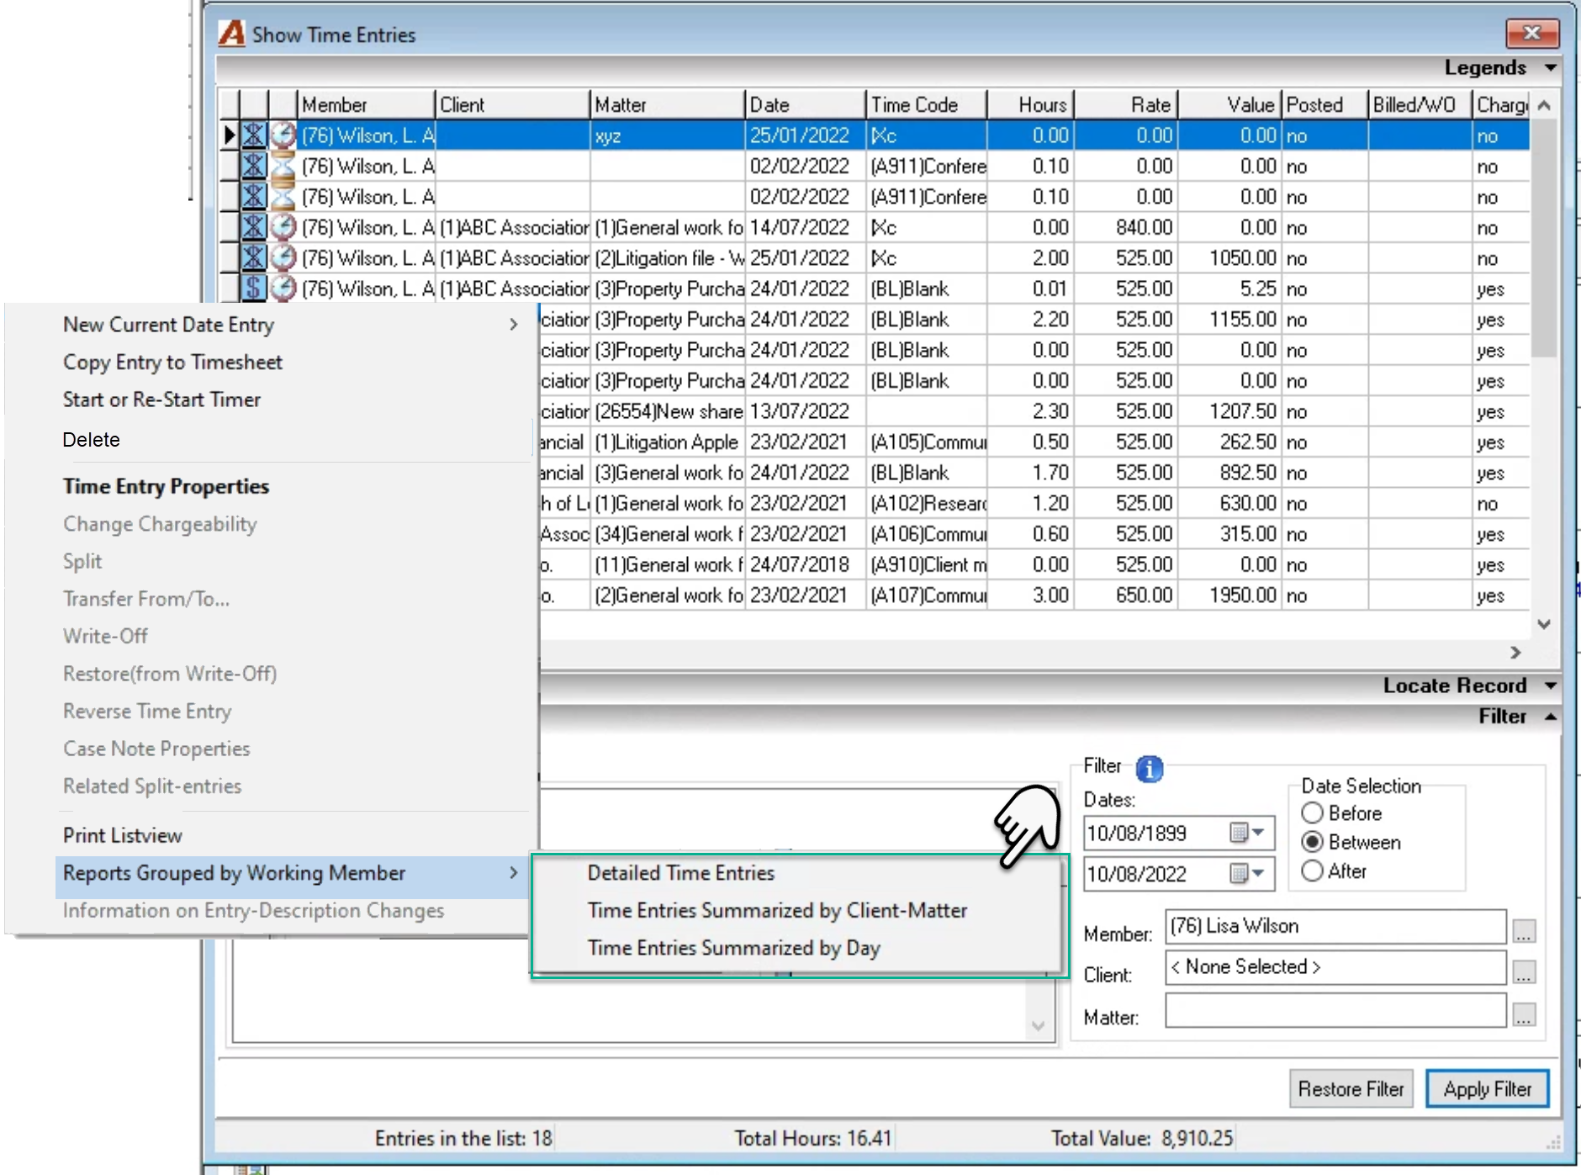Click the clock icon in the Litigation file row

284,258
